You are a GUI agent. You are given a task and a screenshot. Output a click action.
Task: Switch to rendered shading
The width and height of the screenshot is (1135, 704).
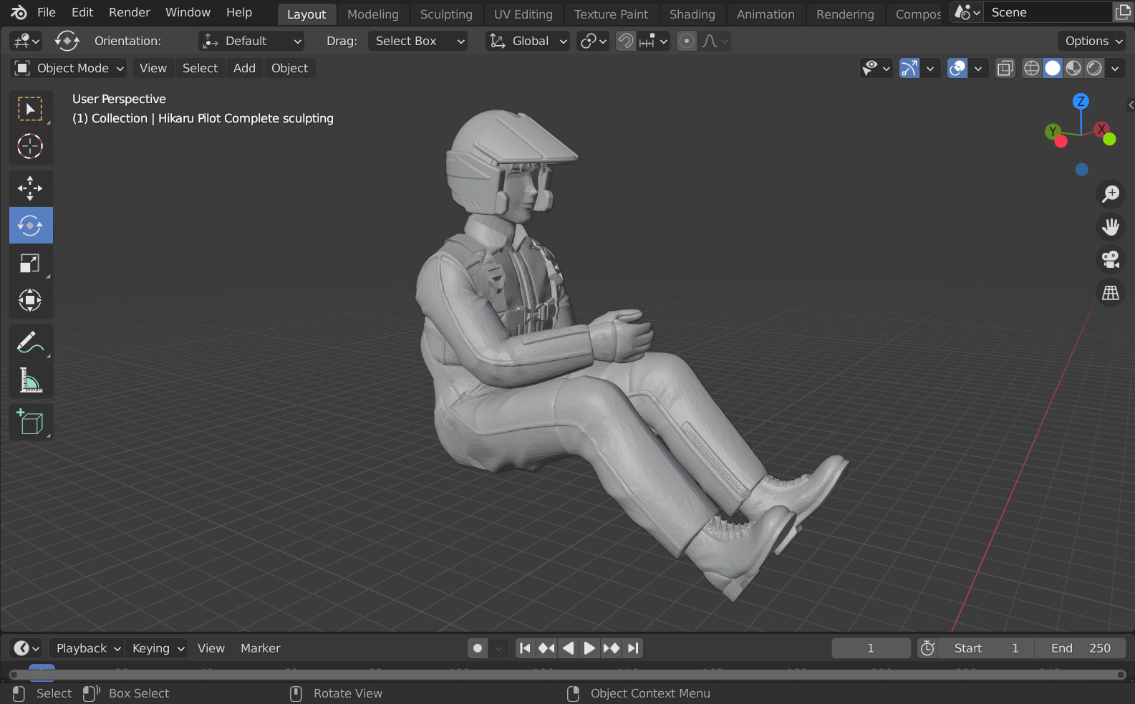1094,68
